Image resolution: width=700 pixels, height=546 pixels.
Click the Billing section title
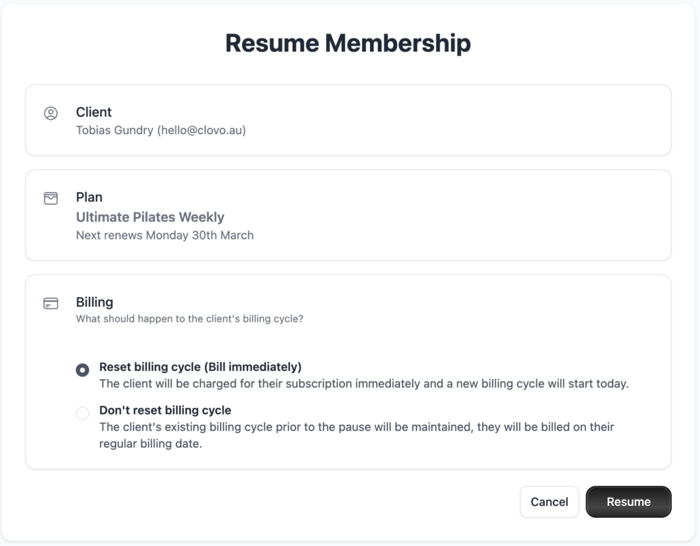click(94, 302)
